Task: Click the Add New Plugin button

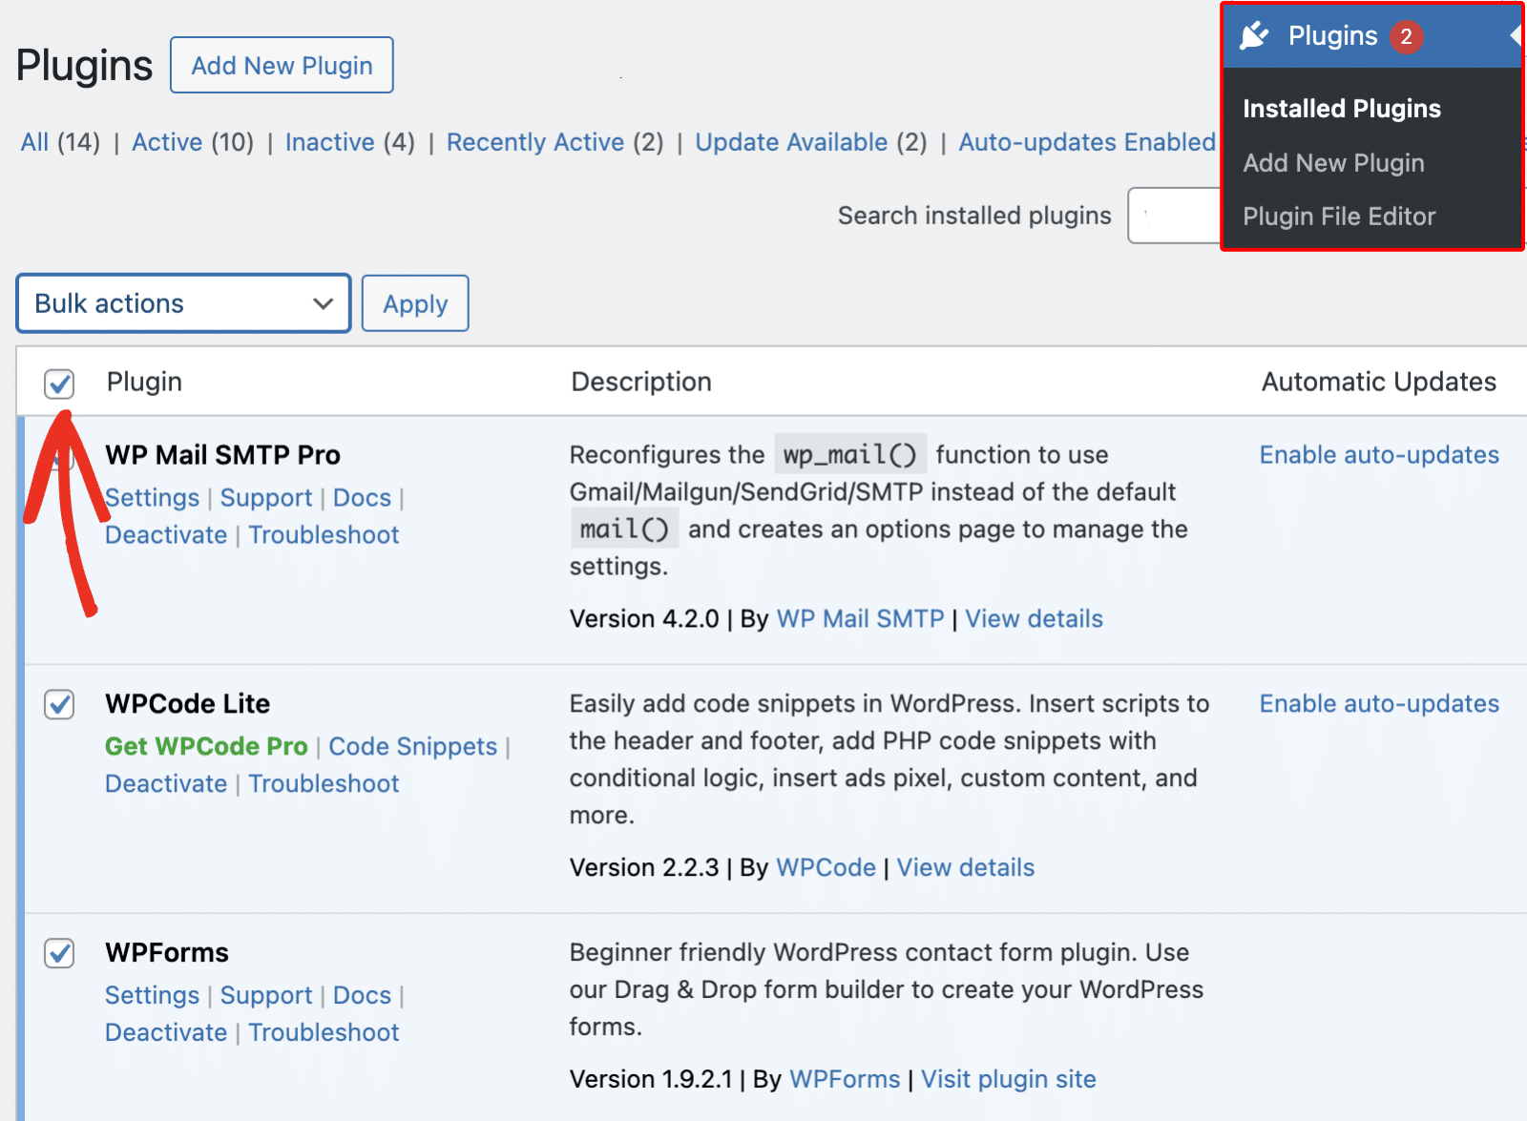Action: [x=282, y=65]
